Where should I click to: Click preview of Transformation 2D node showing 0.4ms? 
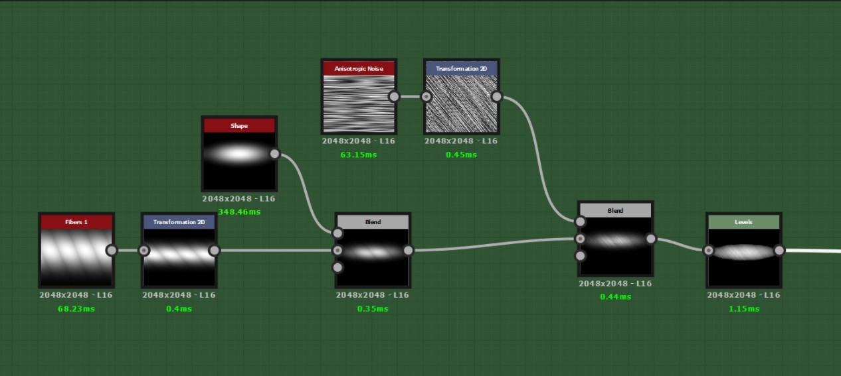pyautogui.click(x=179, y=257)
